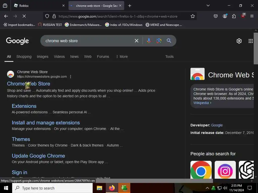Start voice search with microphone

point(149,41)
